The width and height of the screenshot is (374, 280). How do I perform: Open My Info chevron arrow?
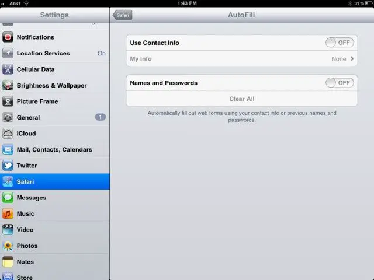click(x=352, y=58)
